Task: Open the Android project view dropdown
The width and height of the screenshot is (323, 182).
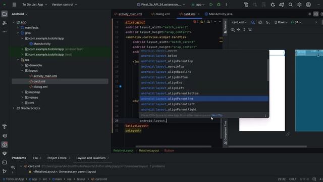Action: 19,14
